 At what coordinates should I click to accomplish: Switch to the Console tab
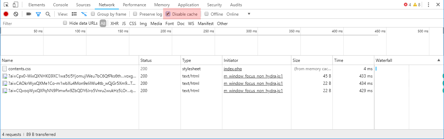(60, 5)
